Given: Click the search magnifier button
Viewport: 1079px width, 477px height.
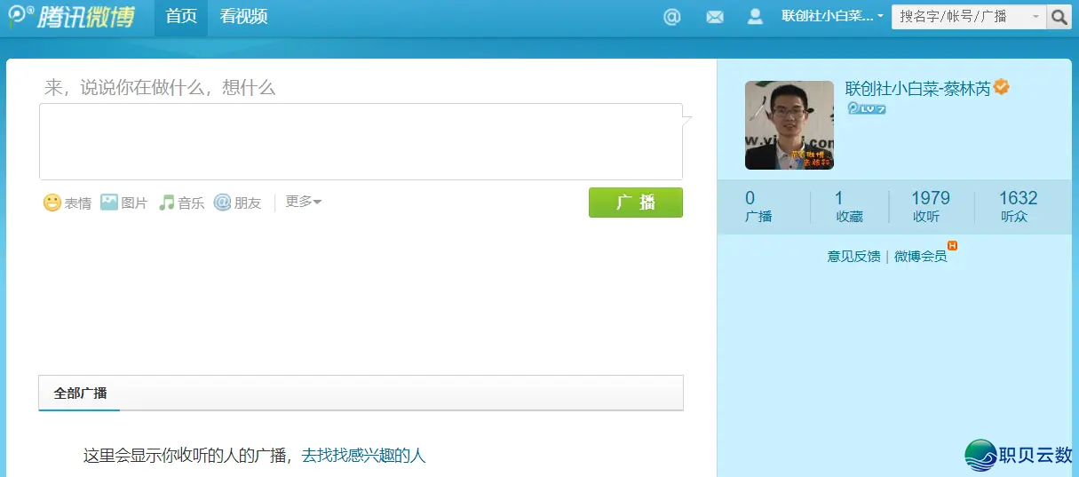Looking at the screenshot, I should click(x=1059, y=17).
